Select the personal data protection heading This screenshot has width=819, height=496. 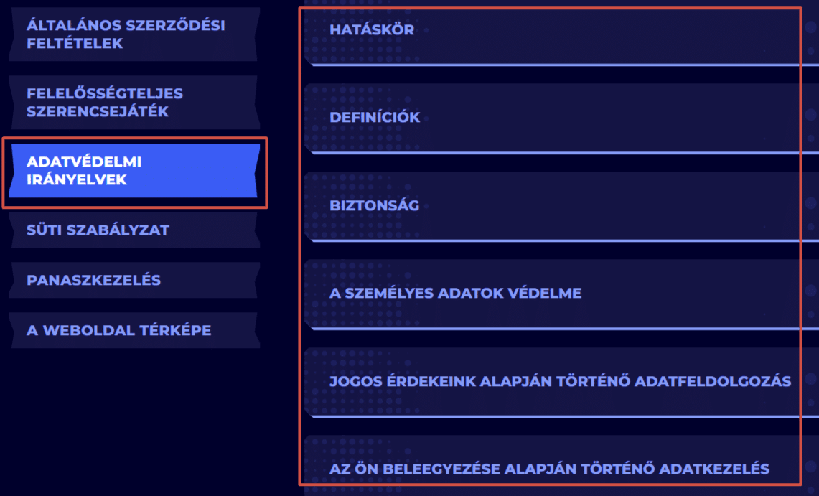(455, 294)
